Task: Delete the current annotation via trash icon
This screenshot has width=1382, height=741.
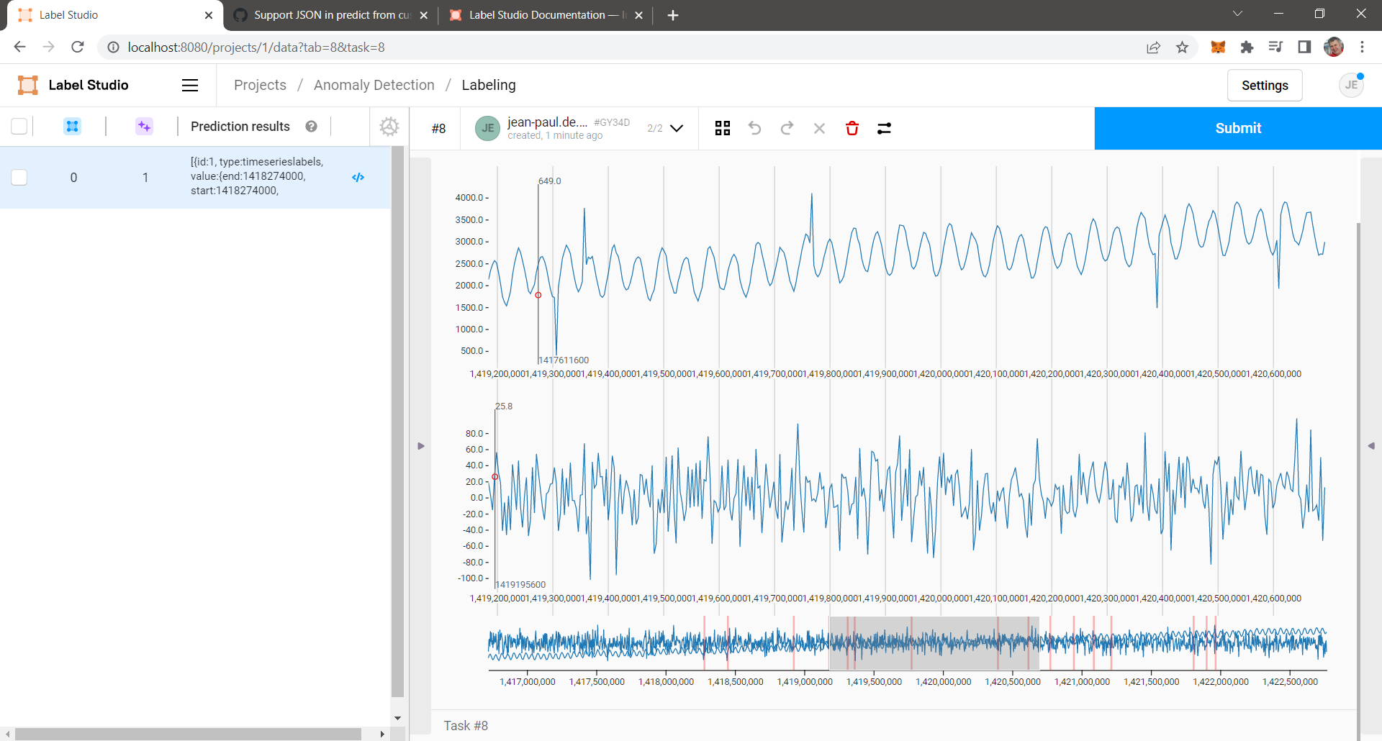Action: 852,128
